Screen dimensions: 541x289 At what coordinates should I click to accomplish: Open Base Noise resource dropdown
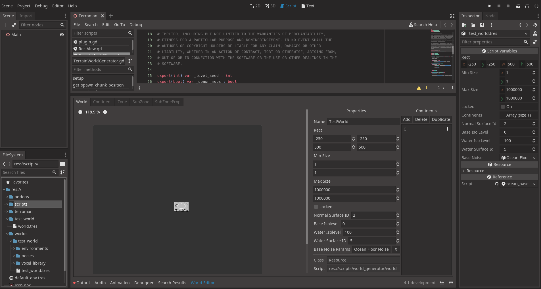pos(534,158)
